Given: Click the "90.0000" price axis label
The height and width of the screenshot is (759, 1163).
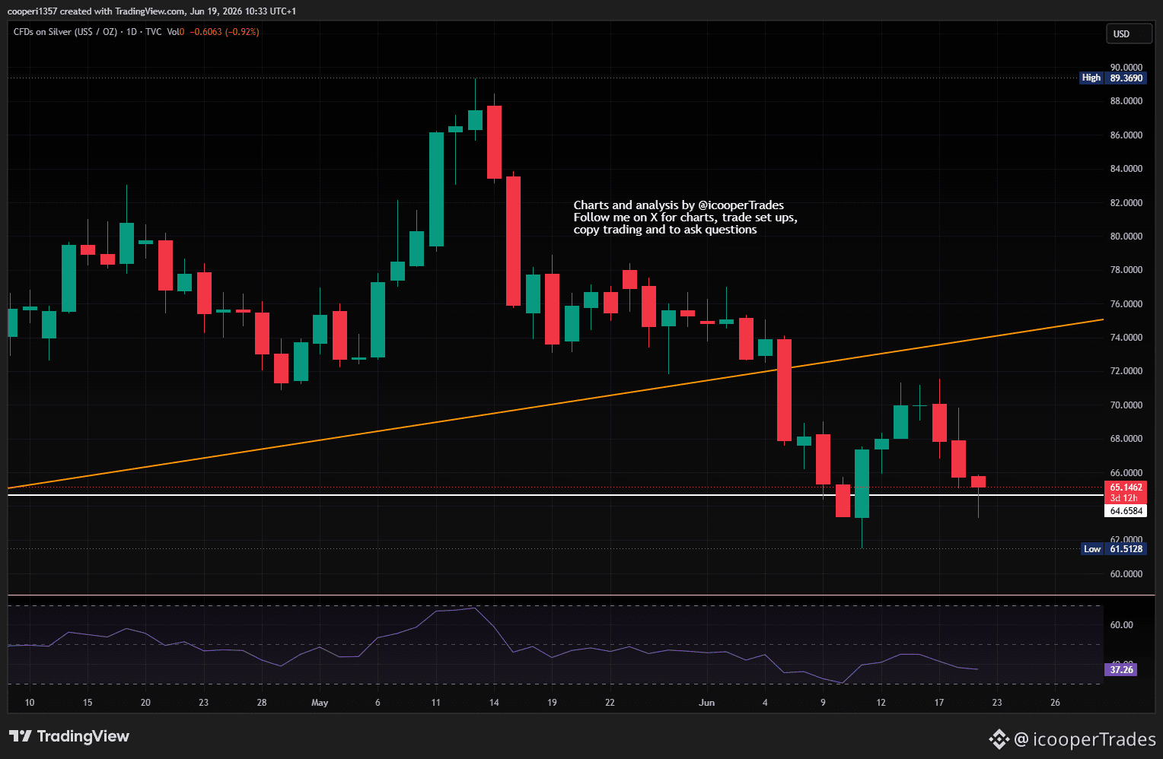Looking at the screenshot, I should click(x=1126, y=67).
